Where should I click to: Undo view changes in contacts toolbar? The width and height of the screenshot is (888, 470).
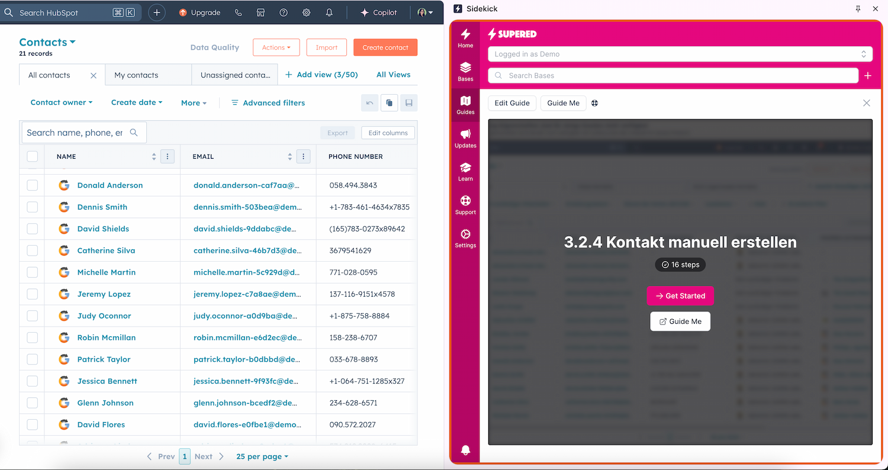pos(369,103)
